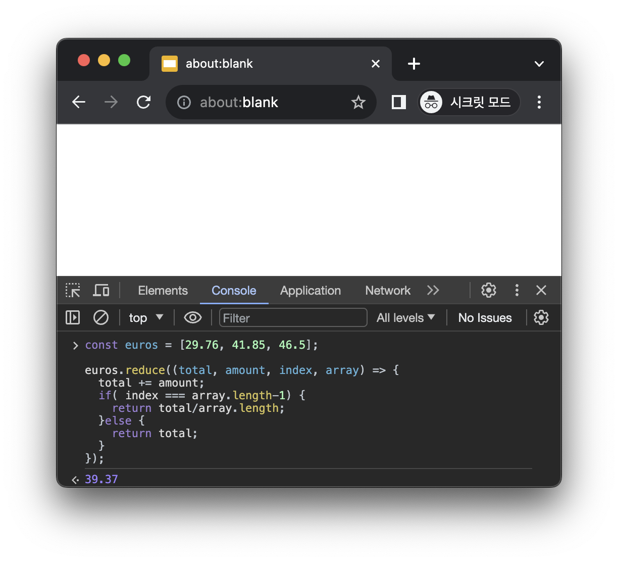Image resolution: width=618 pixels, height=562 pixels.
Task: Select the about:blank browser tab
Action: (x=271, y=64)
